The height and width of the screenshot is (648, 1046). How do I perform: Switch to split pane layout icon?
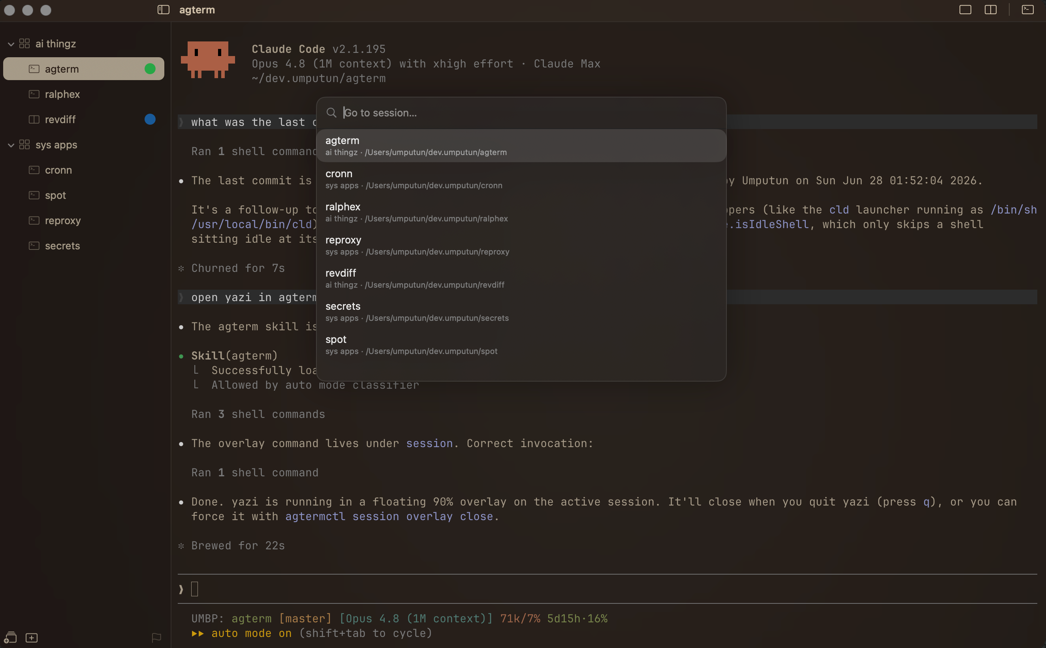click(x=990, y=9)
